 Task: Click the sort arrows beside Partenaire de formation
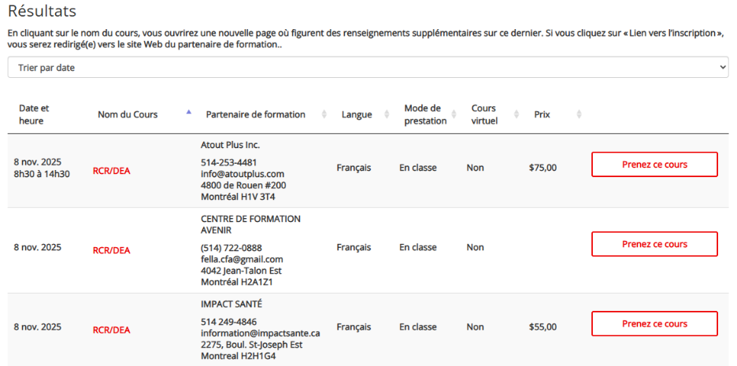324,115
